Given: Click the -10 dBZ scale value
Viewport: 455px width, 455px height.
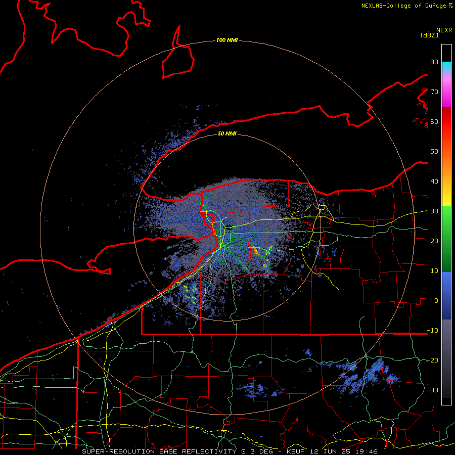Looking at the screenshot, I should 432,330.
